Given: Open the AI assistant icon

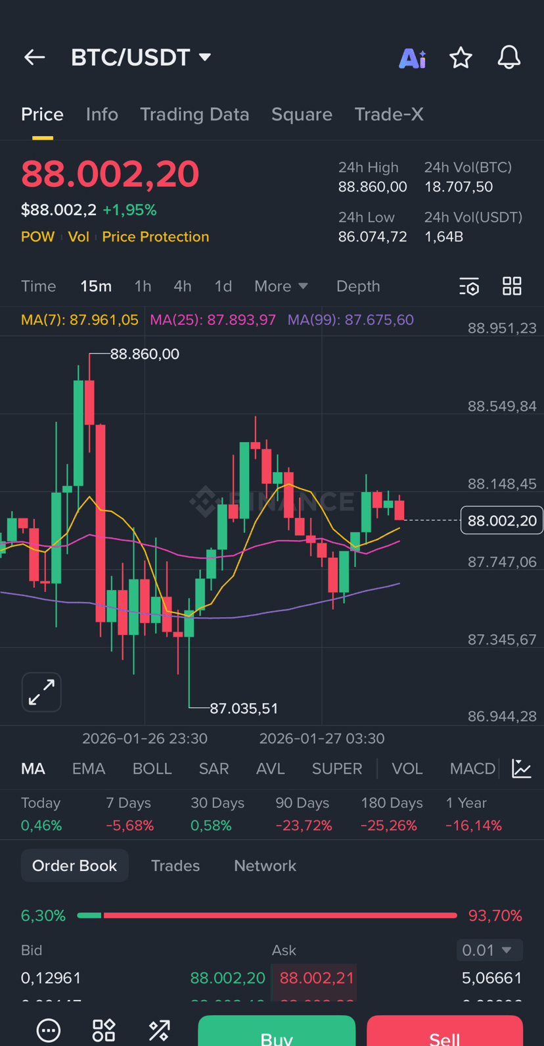Looking at the screenshot, I should click(412, 58).
